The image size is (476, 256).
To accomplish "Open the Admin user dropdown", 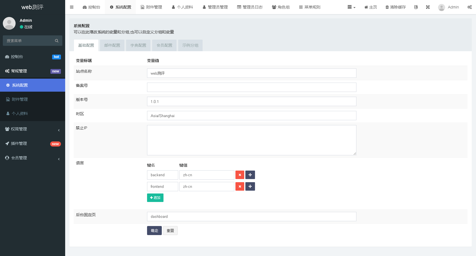I will pos(449,7).
